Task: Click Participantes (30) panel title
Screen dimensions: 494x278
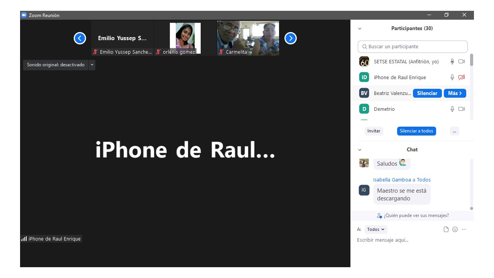Action: [412, 28]
